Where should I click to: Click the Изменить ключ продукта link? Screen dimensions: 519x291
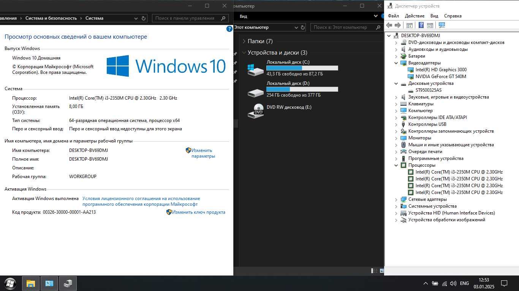199,212
